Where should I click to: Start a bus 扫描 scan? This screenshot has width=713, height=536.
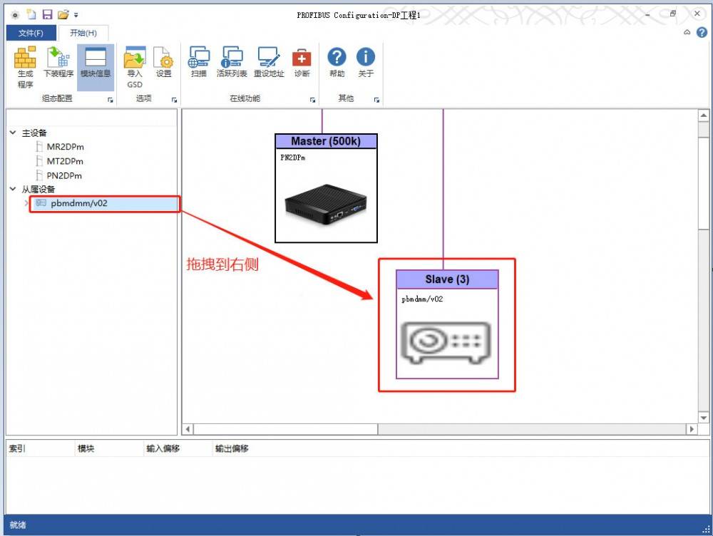pos(199,62)
